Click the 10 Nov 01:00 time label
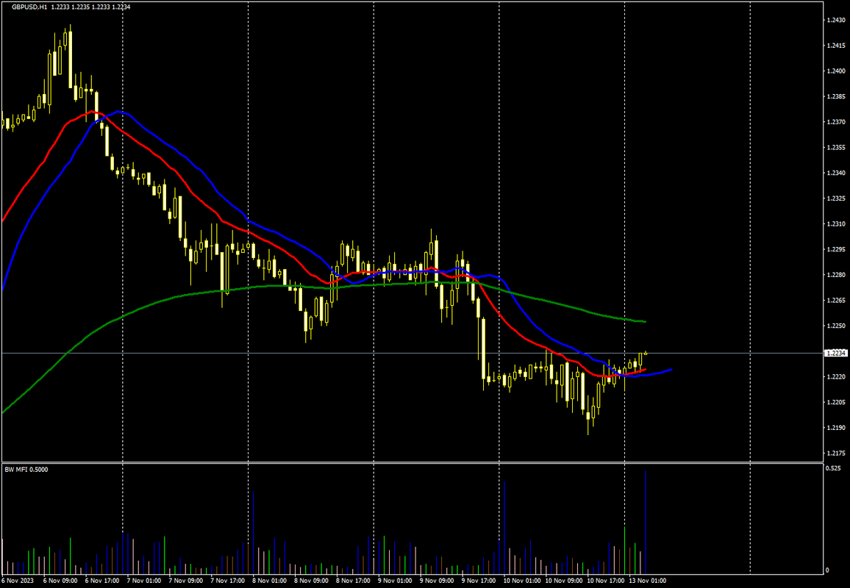 coord(521,581)
